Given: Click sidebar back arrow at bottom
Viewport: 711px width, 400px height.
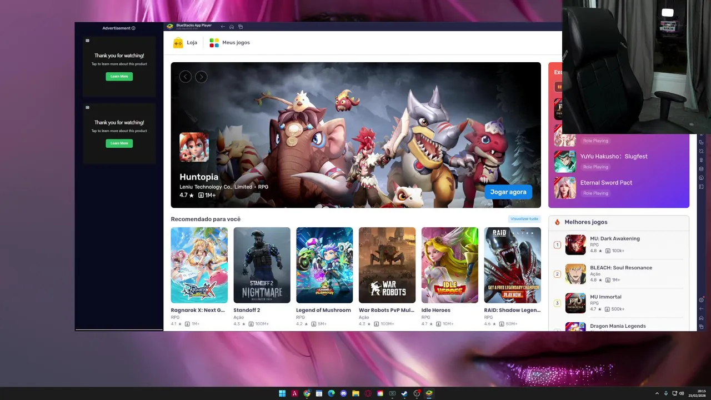Looking at the screenshot, I should [x=702, y=309].
